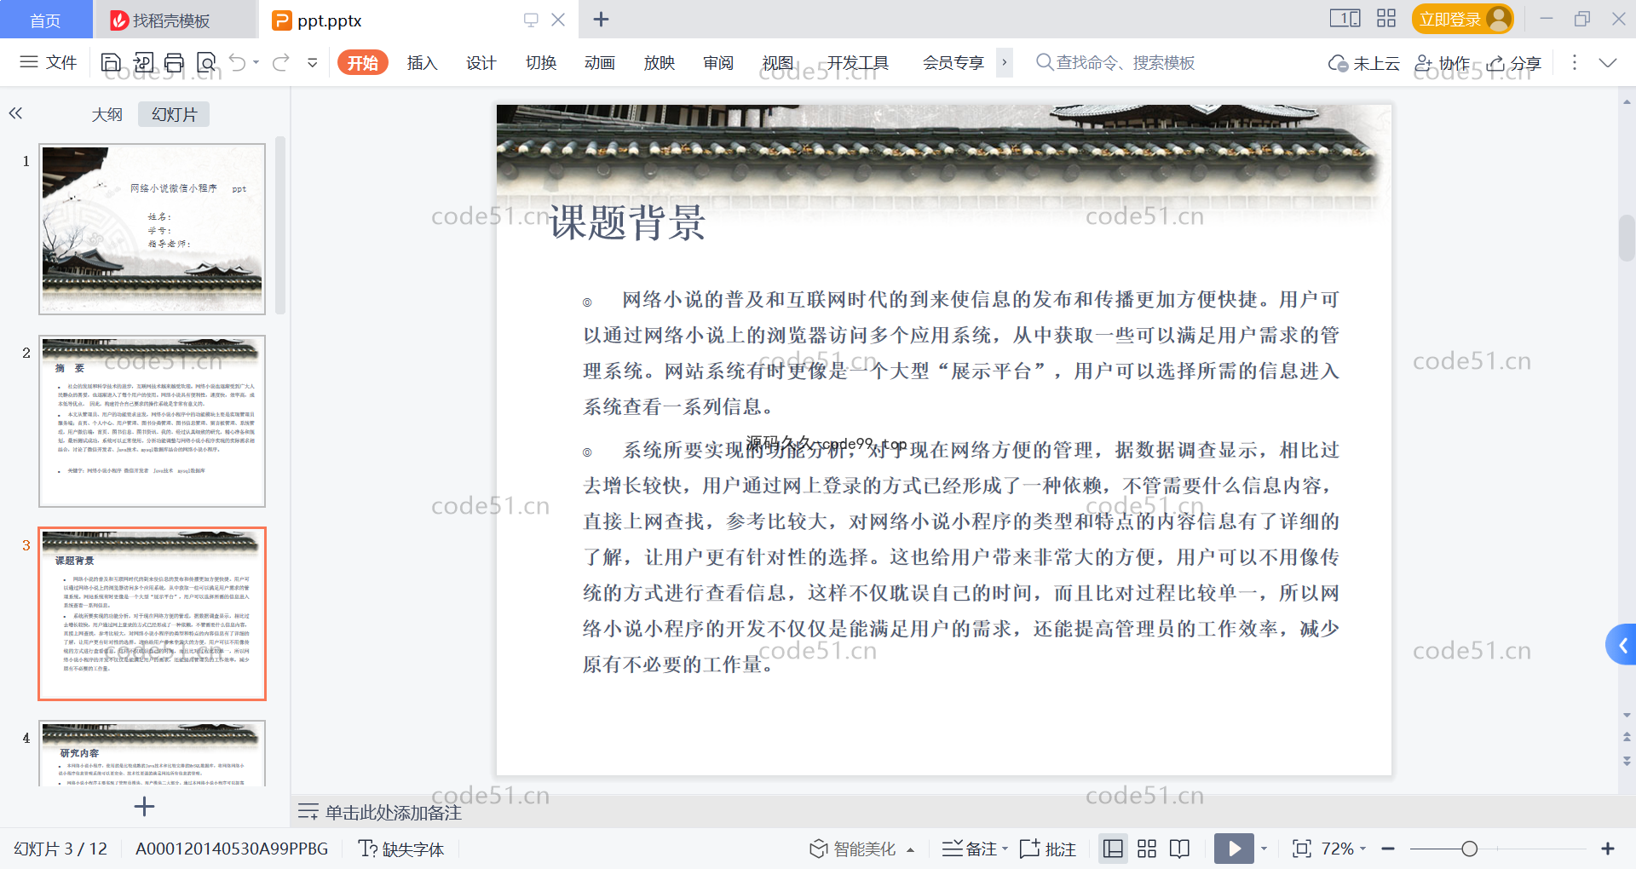1636x869 pixels.
Task: Expand the 智能美化 up-arrow menu
Action: 911,849
